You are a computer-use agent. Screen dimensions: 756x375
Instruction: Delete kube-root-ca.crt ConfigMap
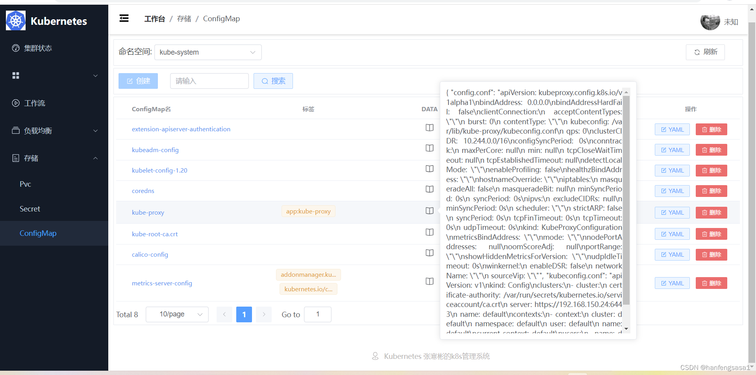click(712, 234)
